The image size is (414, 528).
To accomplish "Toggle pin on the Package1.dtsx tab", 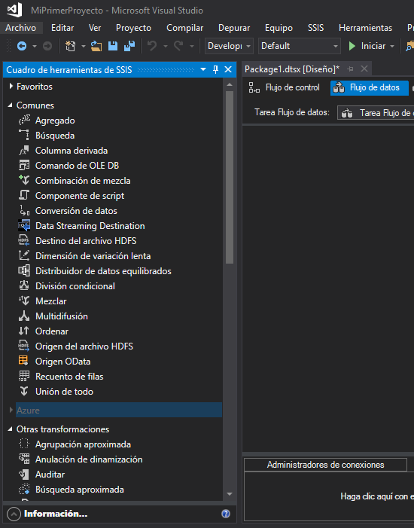I will 350,69.
